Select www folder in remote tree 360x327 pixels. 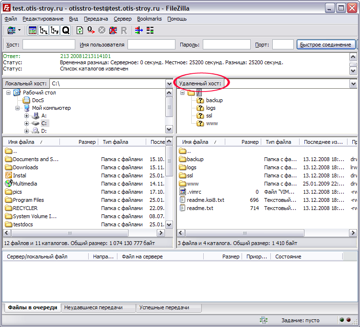pos(212,123)
